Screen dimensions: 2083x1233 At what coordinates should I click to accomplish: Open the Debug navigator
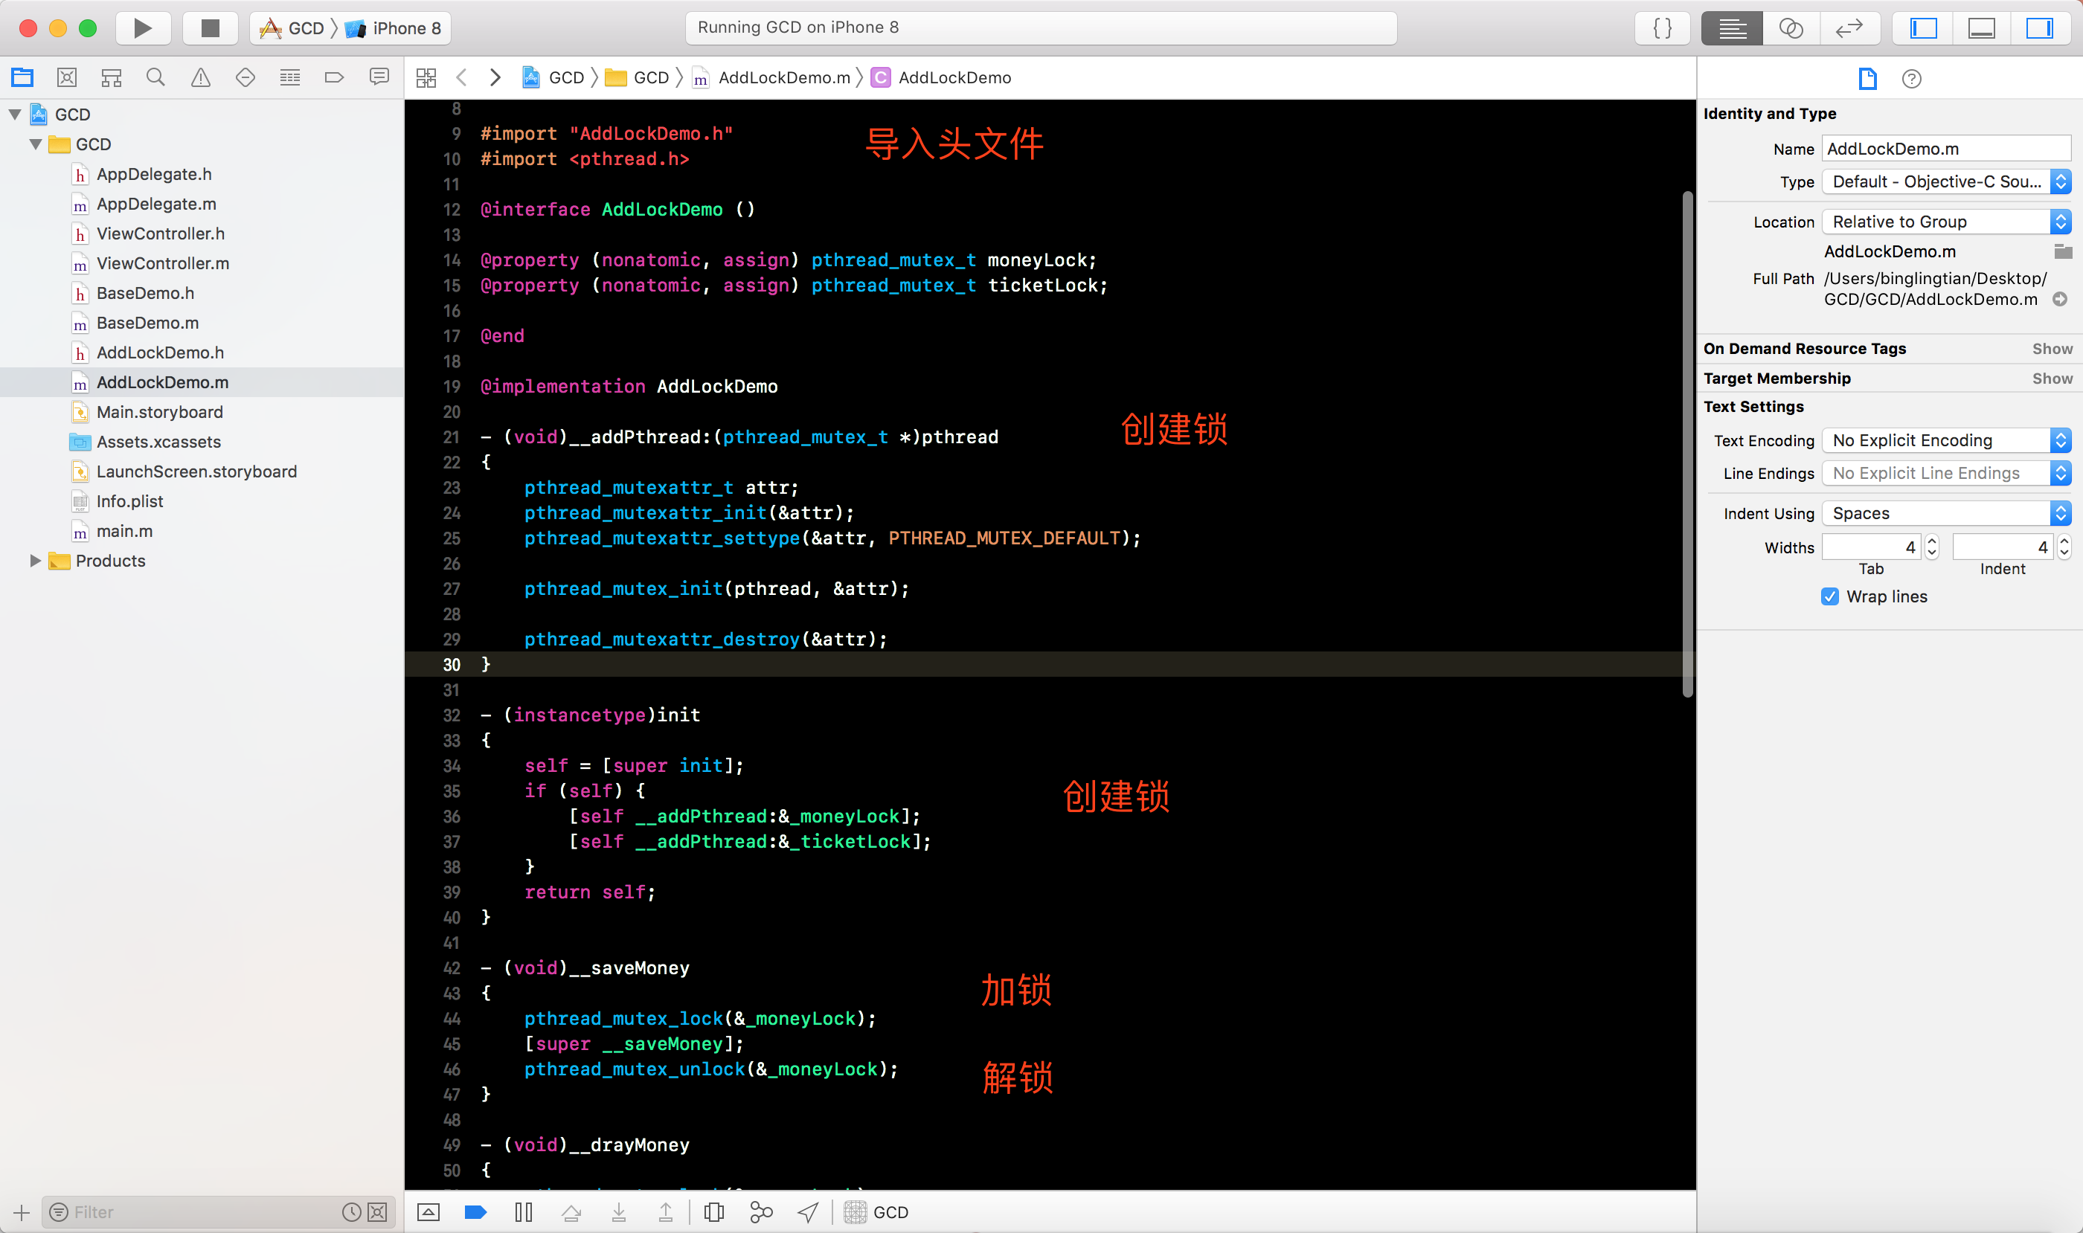(290, 77)
